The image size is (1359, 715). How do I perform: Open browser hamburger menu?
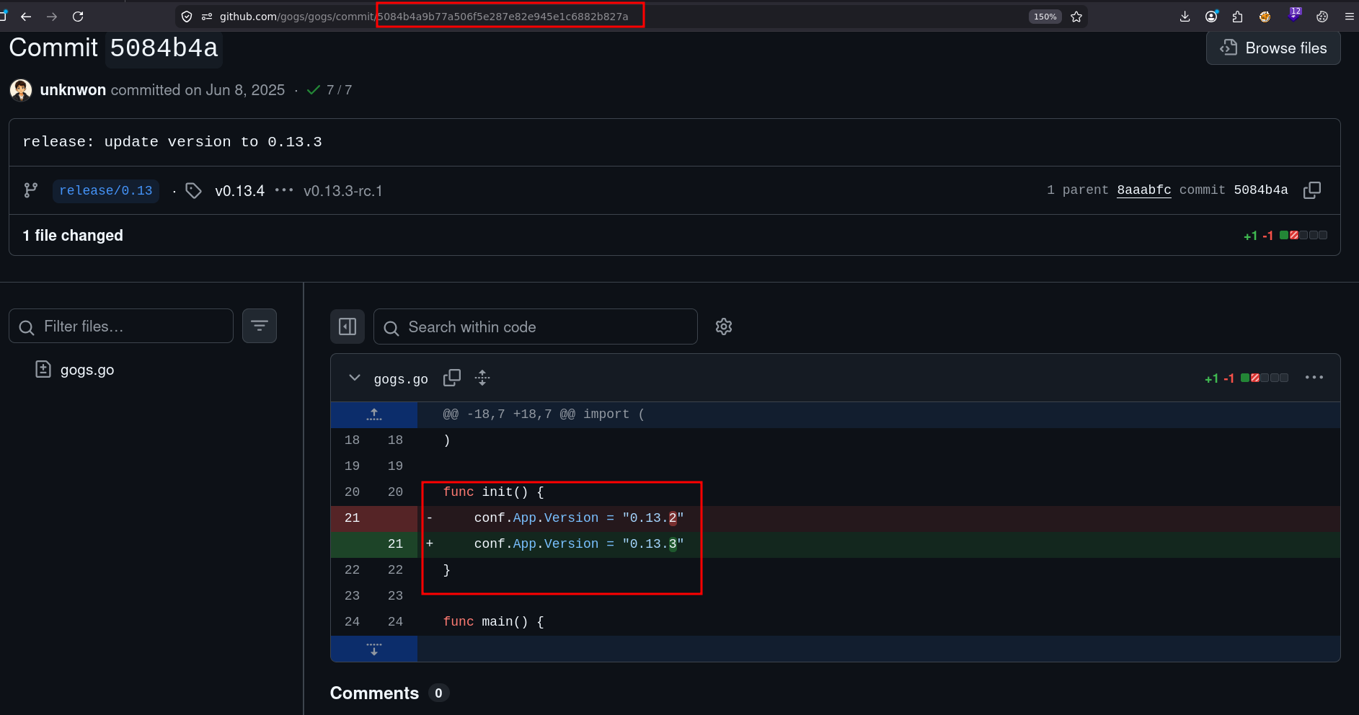(x=1349, y=17)
